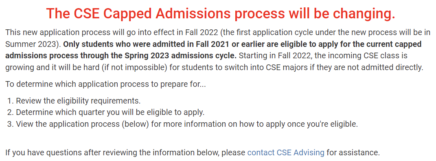Select list item 'View the application process (below)'

(x=187, y=124)
